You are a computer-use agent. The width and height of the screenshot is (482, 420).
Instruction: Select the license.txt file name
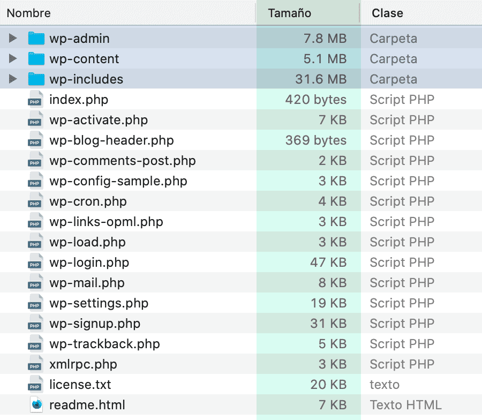80,385
